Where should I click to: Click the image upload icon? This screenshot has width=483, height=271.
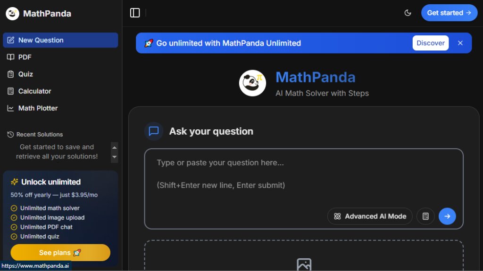(304, 264)
